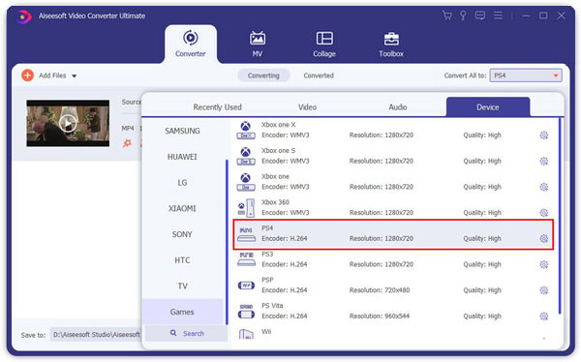Open settings gear for Xbox 360
The height and width of the screenshot is (362, 581).
click(543, 213)
